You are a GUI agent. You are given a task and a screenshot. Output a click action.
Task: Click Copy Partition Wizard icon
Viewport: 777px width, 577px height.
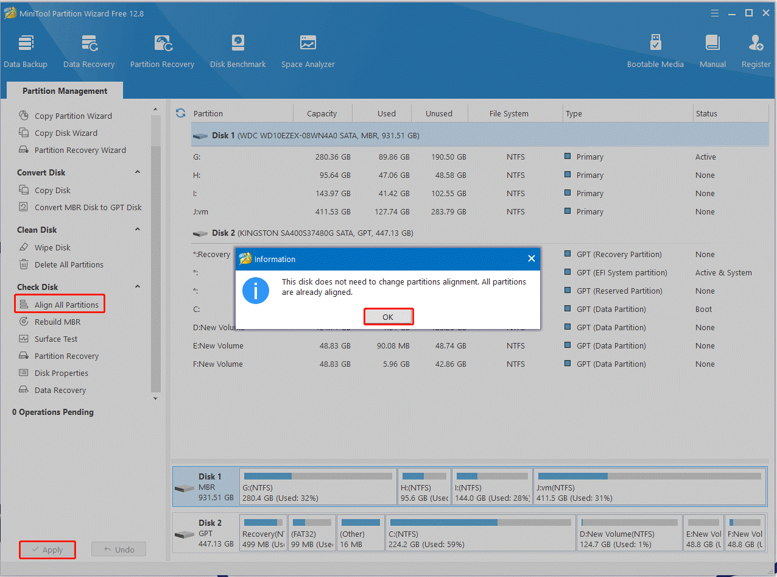click(24, 116)
